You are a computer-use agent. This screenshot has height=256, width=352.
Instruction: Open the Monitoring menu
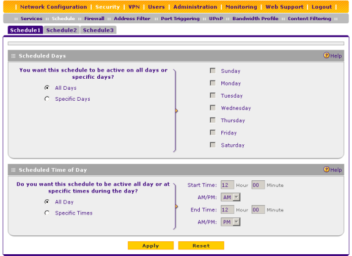coord(241,7)
